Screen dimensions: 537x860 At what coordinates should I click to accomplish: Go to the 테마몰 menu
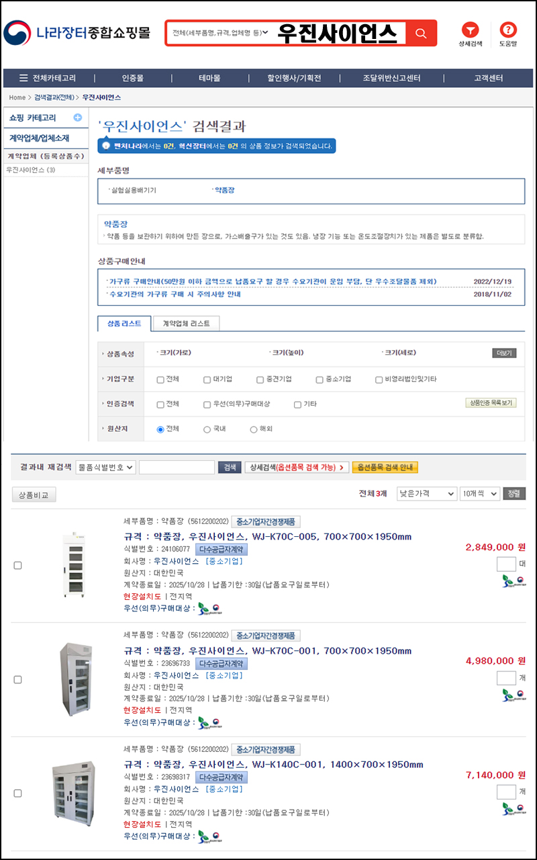pos(209,78)
